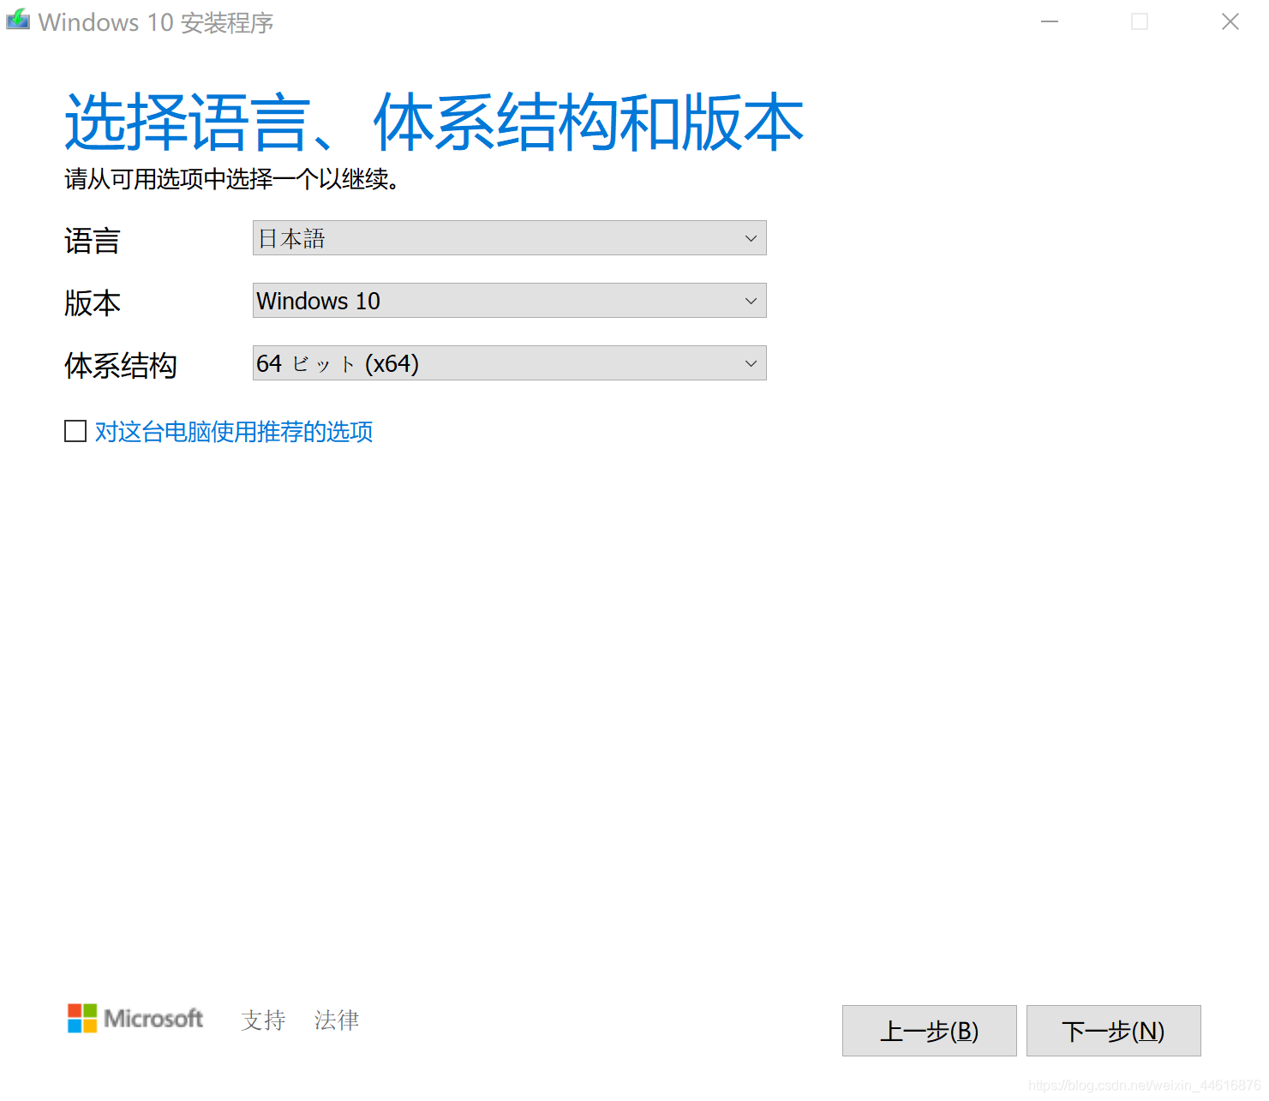The height and width of the screenshot is (1101, 1269).
Task: Click the Microsoft logo
Action: (135, 1019)
